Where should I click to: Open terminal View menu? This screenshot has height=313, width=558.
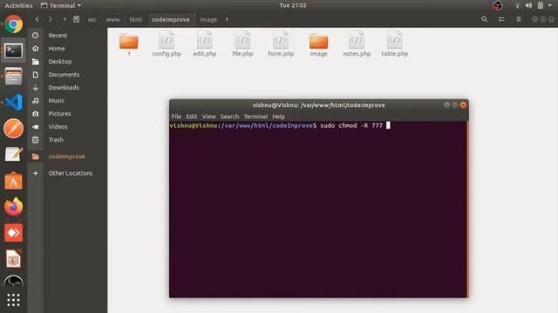pos(209,117)
